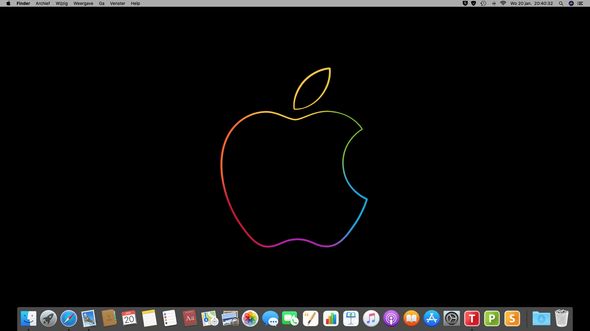Open Spotlight search
The image size is (590, 331).
click(561, 3)
